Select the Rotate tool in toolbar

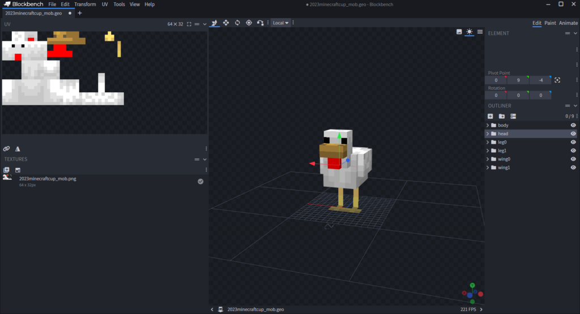[237, 23]
